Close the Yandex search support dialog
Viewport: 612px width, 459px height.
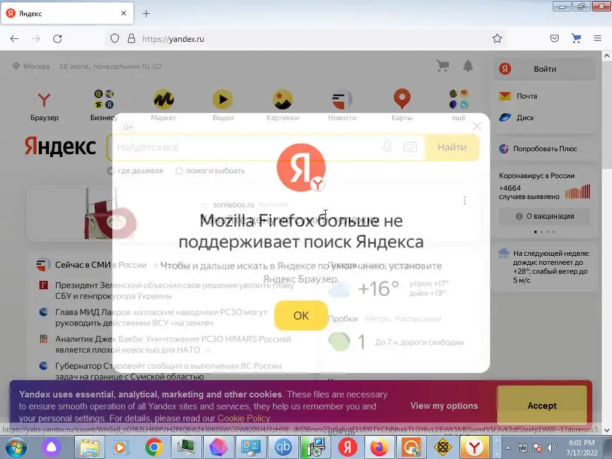pos(477,126)
